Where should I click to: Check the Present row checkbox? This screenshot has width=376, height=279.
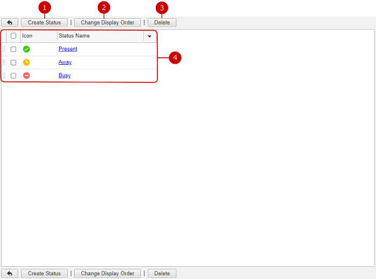coord(13,49)
